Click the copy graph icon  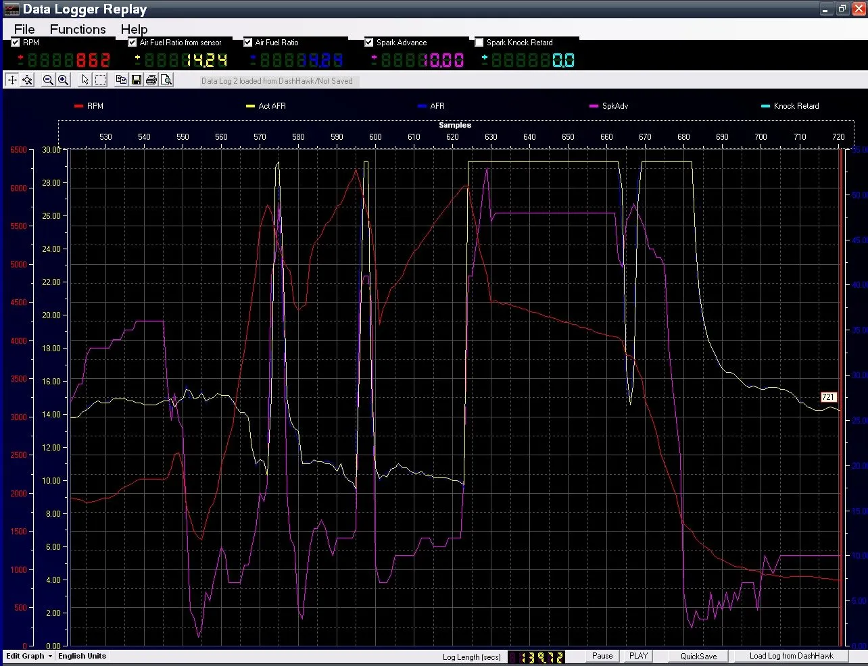pyautogui.click(x=121, y=80)
